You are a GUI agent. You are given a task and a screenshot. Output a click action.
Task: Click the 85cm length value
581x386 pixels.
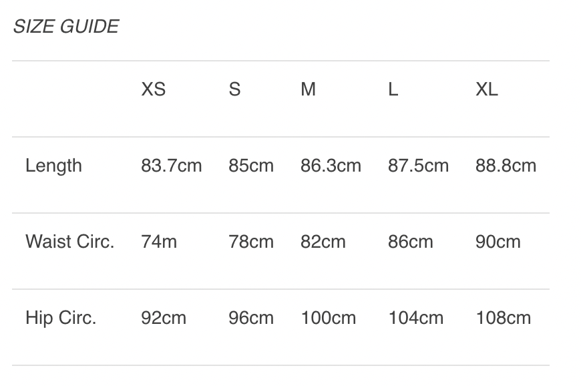(x=251, y=166)
